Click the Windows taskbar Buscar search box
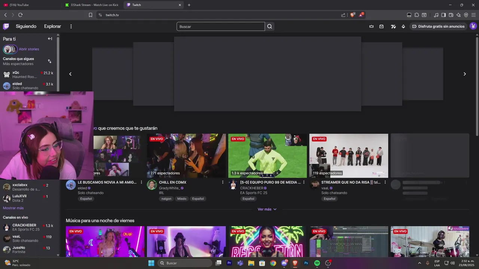Image resolution: width=479 pixels, height=269 pixels. pos(185,263)
